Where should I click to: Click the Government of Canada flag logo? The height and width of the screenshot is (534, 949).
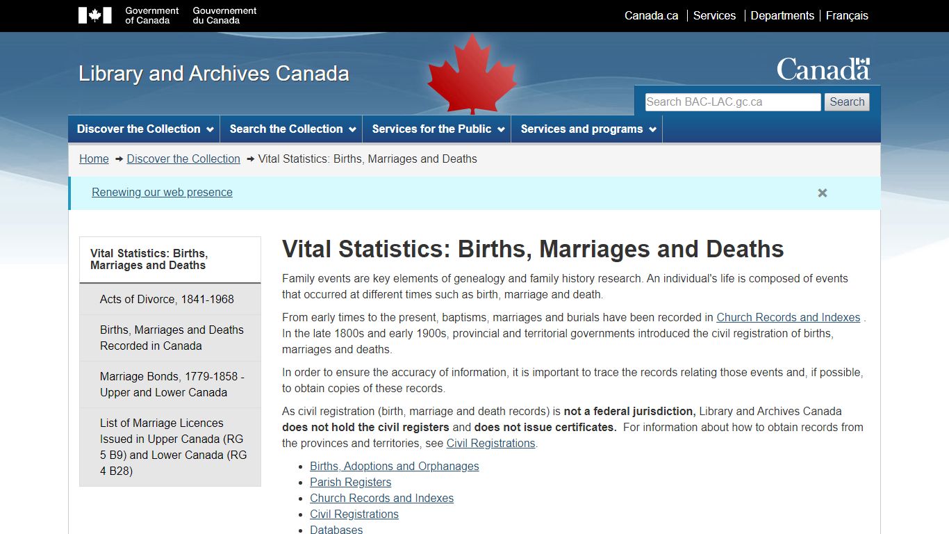point(95,15)
